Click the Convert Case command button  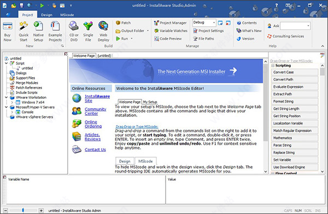[295, 72]
